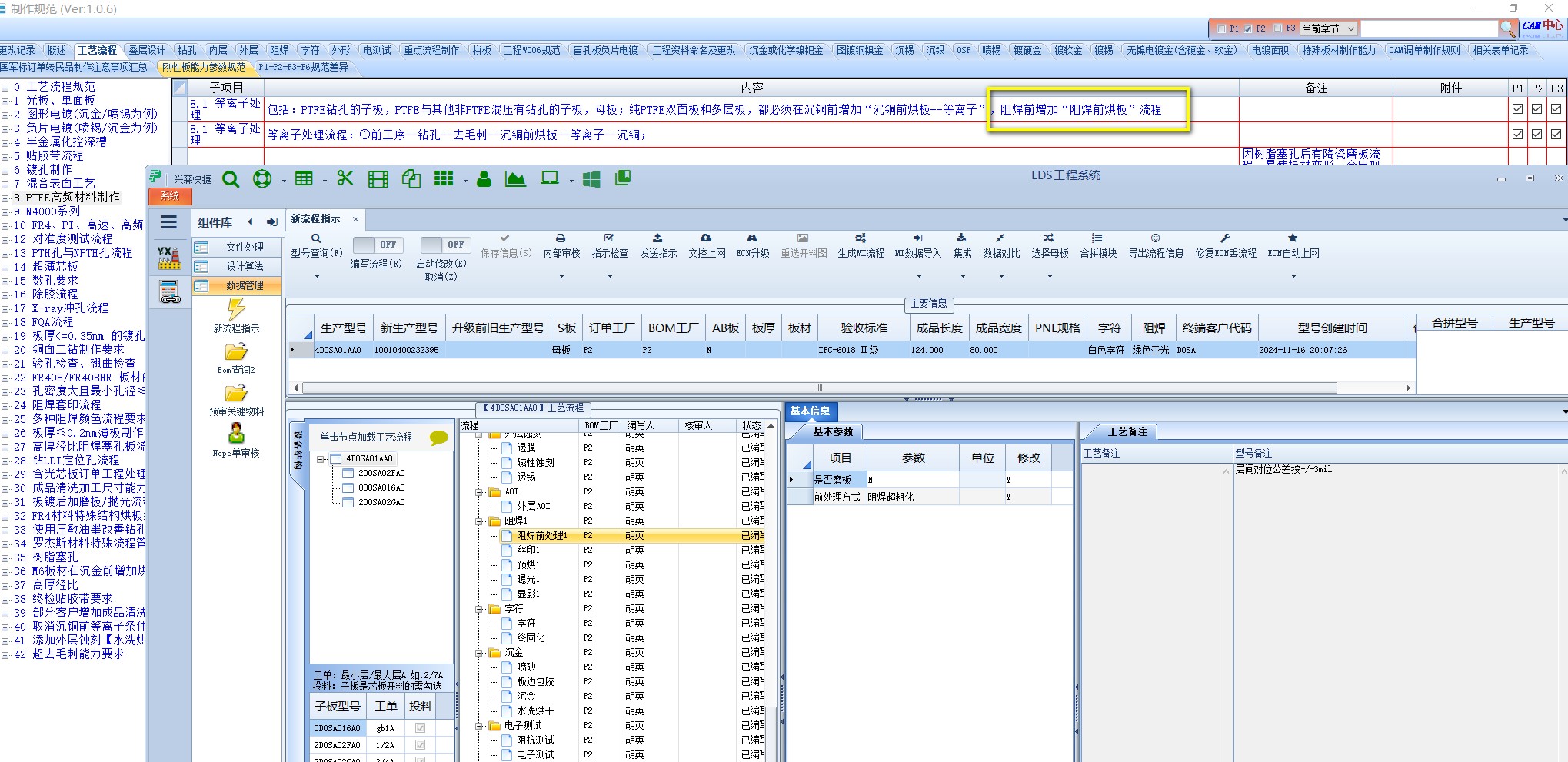This screenshot has width=1568, height=762.
Task: Click the 选择母板 toolbar button
Action: pyautogui.click(x=1050, y=246)
